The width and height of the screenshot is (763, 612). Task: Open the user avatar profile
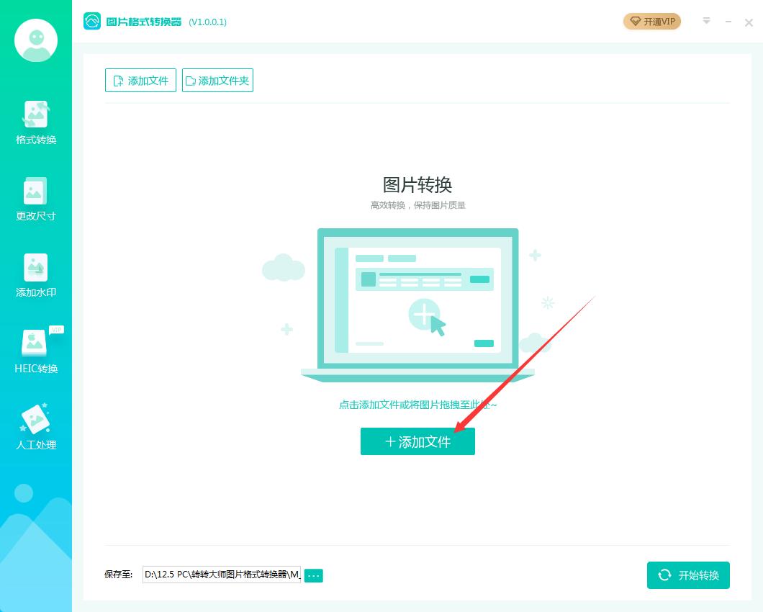tap(36, 40)
